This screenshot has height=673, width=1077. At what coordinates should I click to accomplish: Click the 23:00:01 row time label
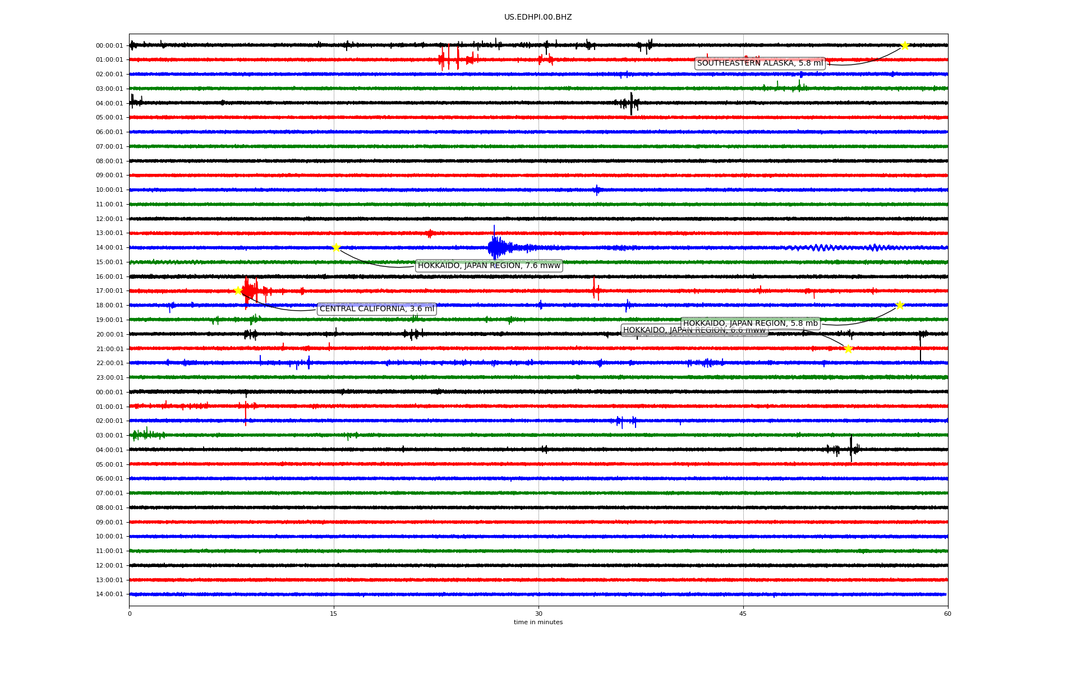pyautogui.click(x=109, y=378)
